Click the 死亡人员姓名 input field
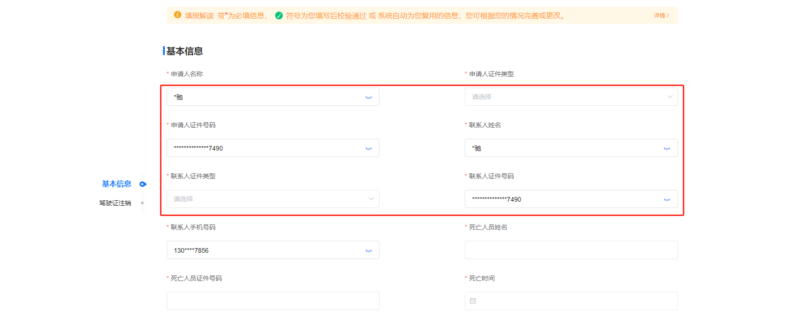The width and height of the screenshot is (805, 317). point(571,250)
